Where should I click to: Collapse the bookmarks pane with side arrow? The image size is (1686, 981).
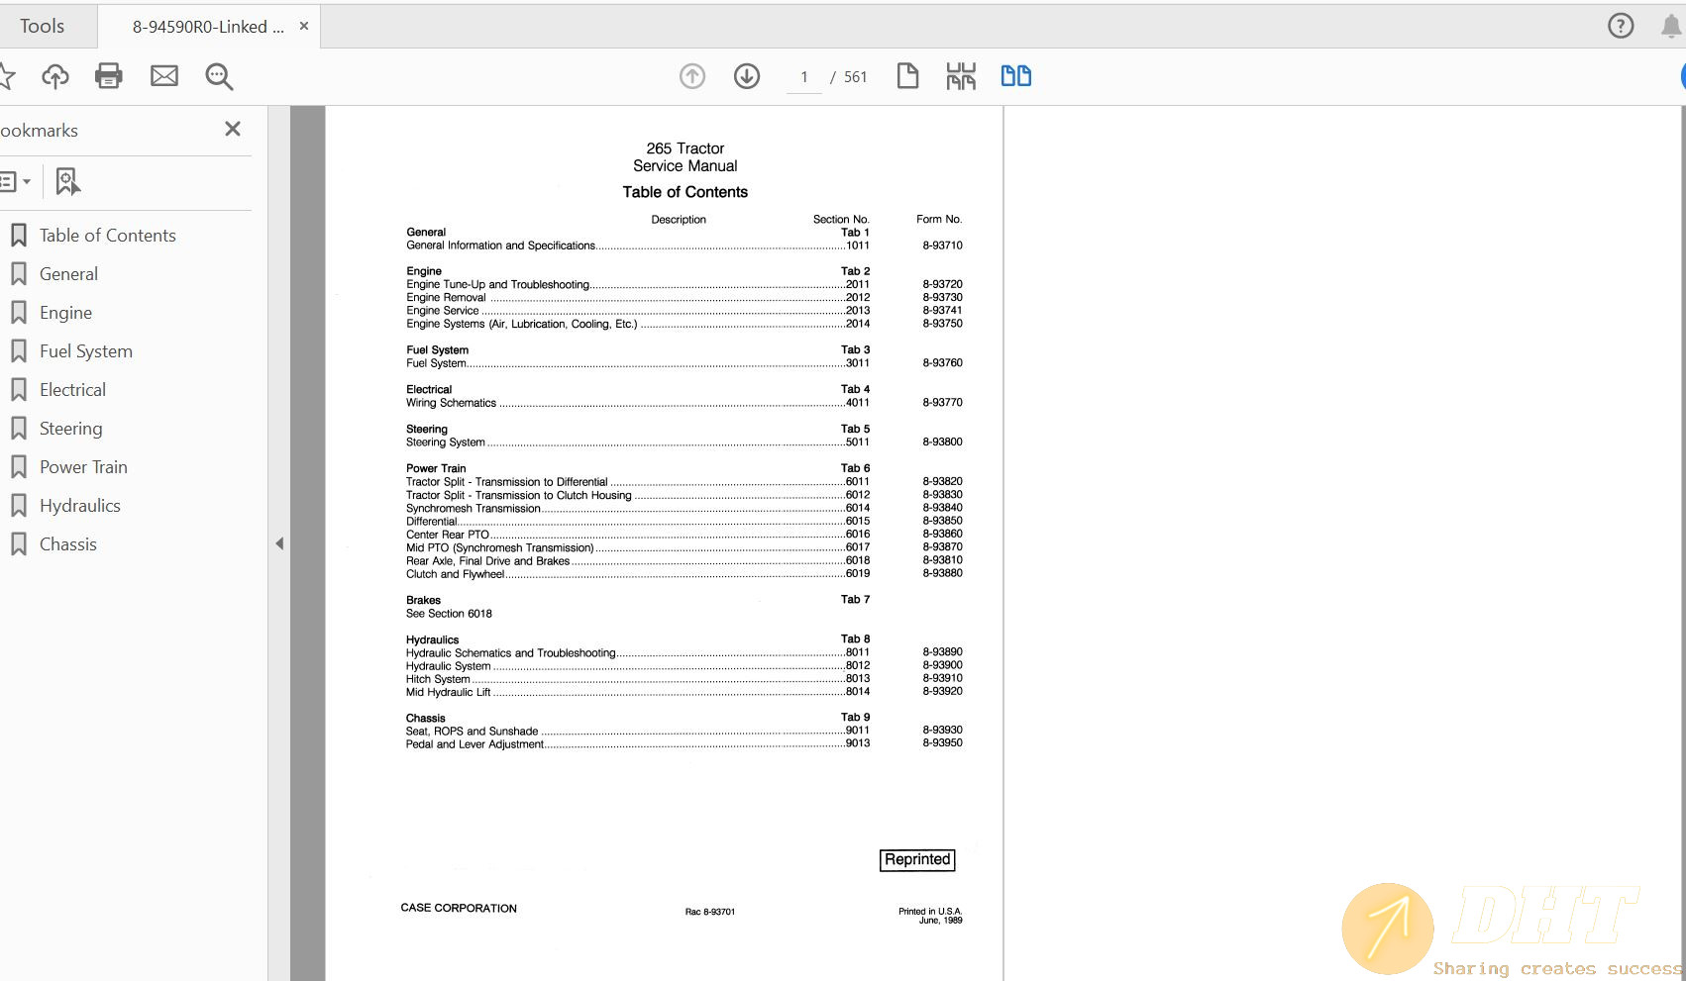[279, 543]
